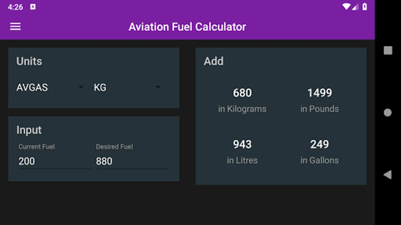Tap the clock showing 4:26
This screenshot has width=401, height=225.
click(15, 7)
